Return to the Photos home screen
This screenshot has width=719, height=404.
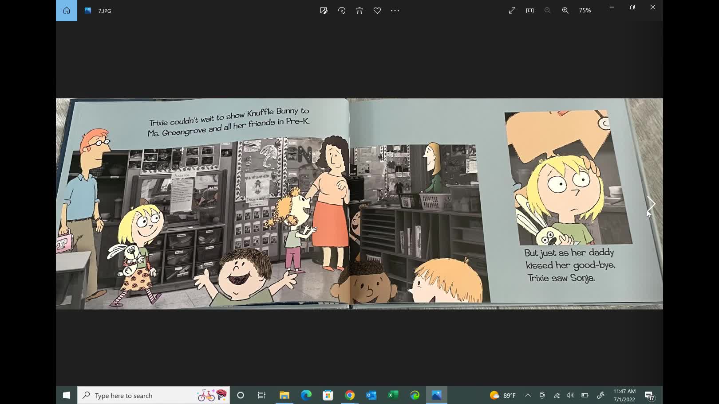(66, 10)
